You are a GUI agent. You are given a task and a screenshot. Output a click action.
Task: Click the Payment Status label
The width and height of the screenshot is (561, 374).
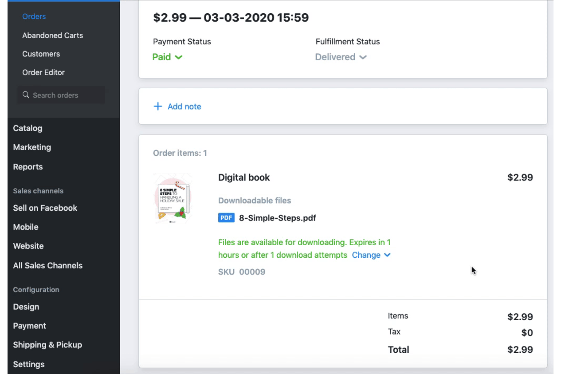click(x=182, y=42)
